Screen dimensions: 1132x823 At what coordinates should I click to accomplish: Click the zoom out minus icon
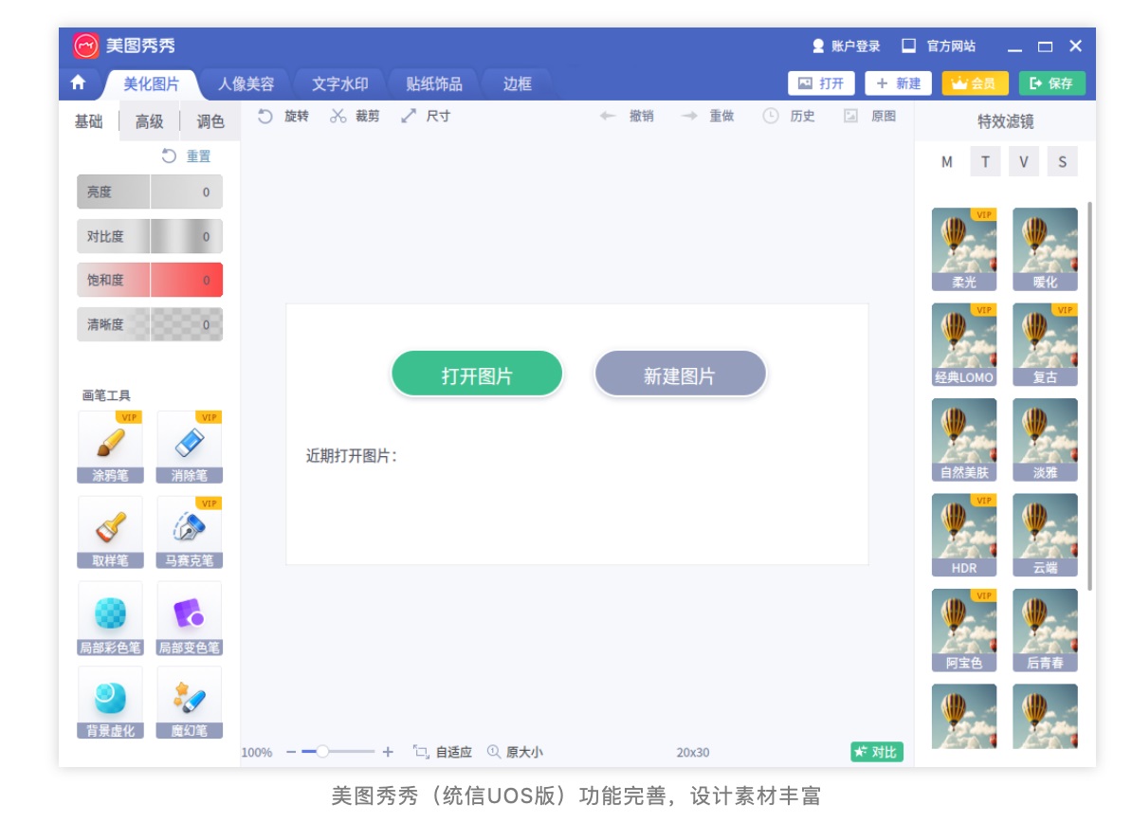[291, 752]
